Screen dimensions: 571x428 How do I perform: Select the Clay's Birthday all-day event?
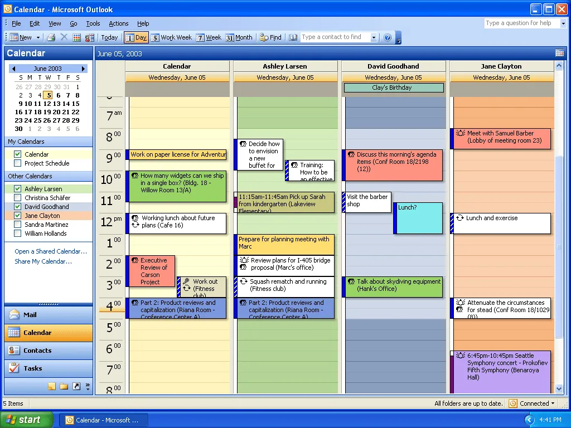click(394, 87)
